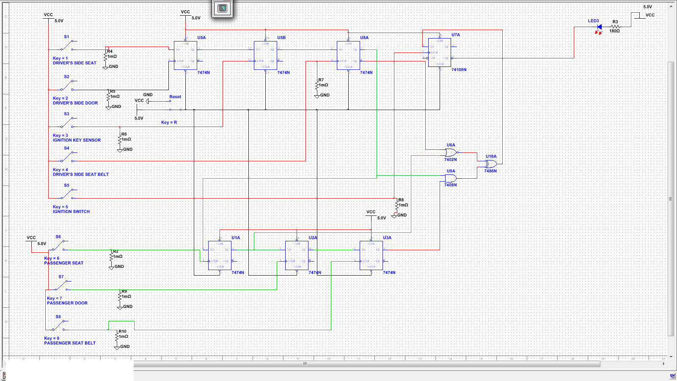Image resolution: width=677 pixels, height=381 pixels.
Task: Select flip-flop U1A 7474N
Action: [220, 255]
